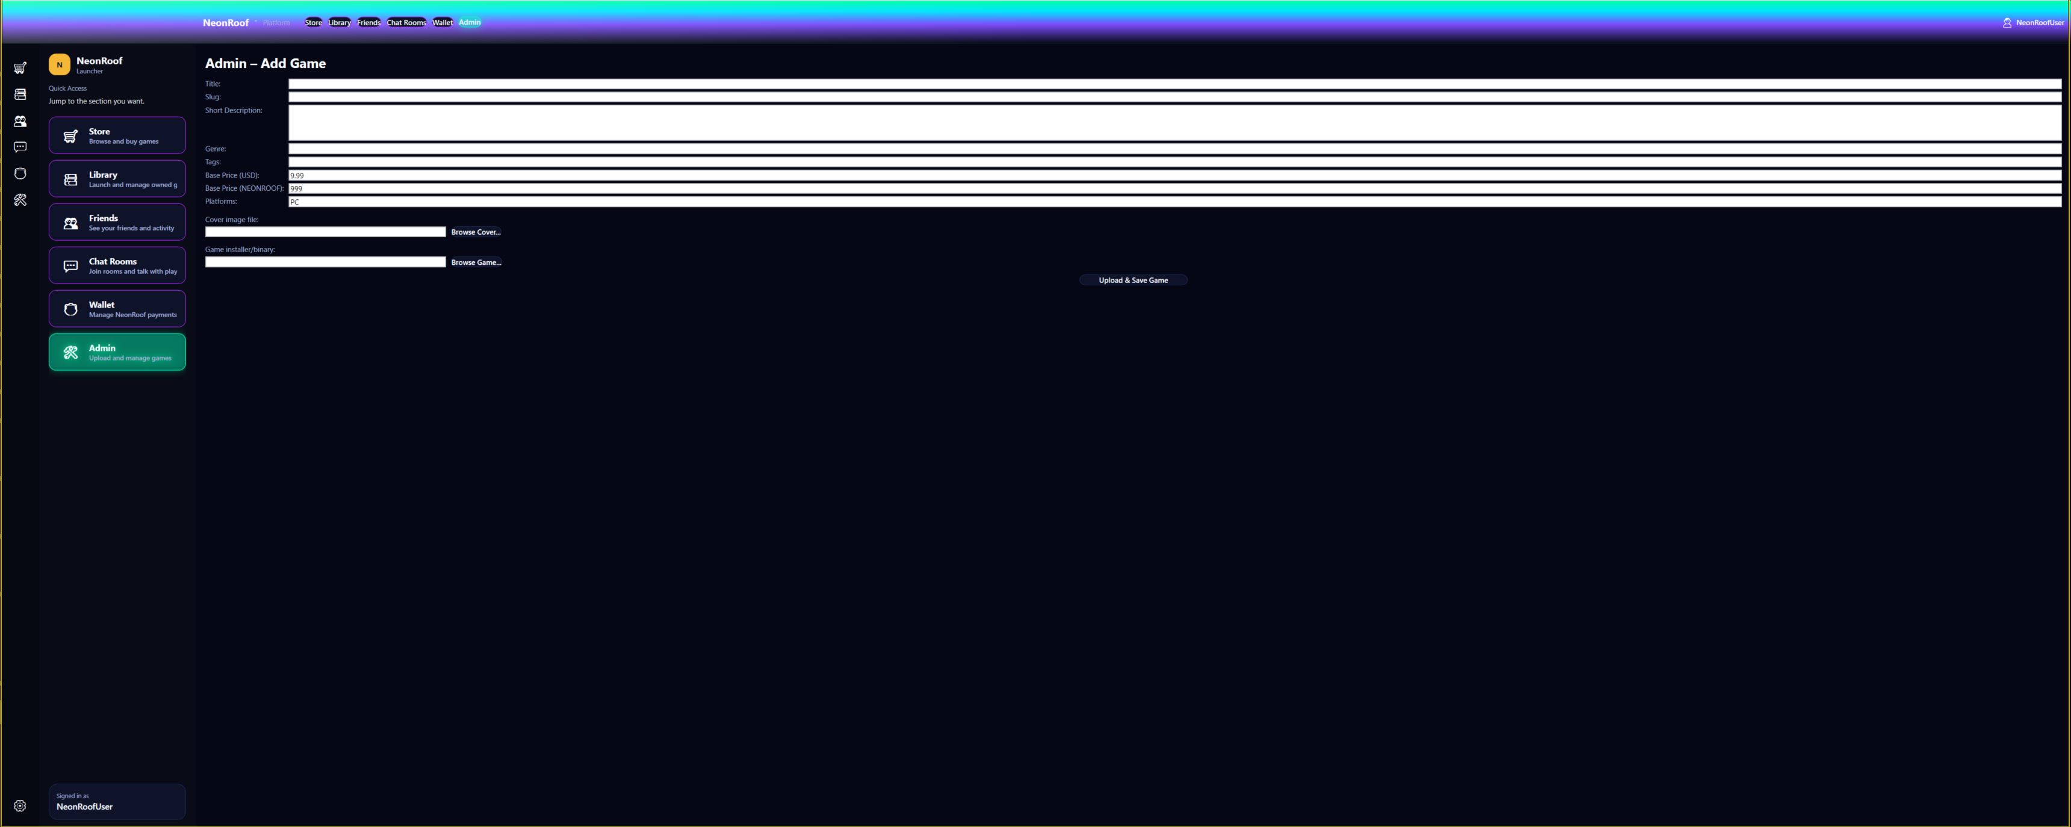Image resolution: width=2071 pixels, height=827 pixels.
Task: Switch to Library in top navigation
Action: click(x=340, y=22)
